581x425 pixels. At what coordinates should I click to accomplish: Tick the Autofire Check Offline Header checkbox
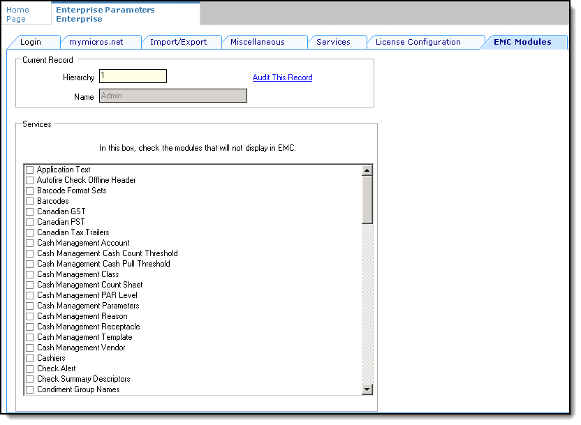[29, 180]
